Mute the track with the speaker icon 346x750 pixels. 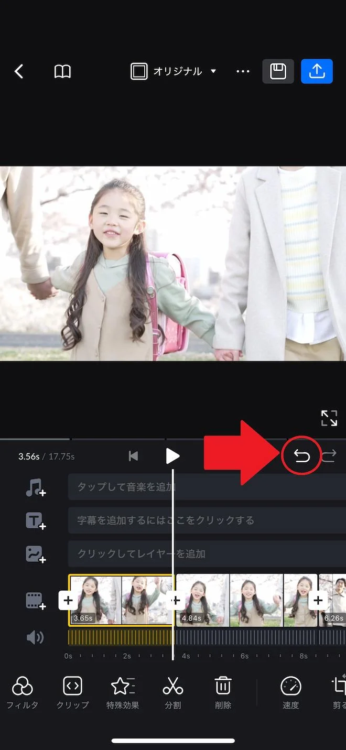tap(35, 637)
